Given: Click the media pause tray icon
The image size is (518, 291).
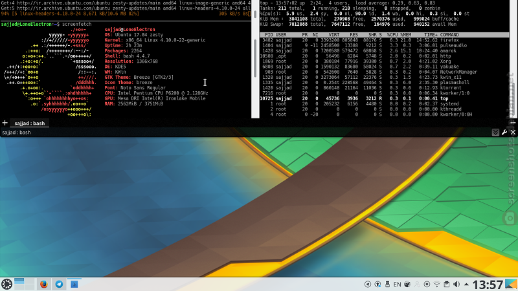Looking at the screenshot, I should pos(427,285).
